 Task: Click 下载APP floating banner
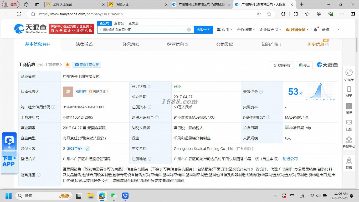pyautogui.click(x=9, y=153)
